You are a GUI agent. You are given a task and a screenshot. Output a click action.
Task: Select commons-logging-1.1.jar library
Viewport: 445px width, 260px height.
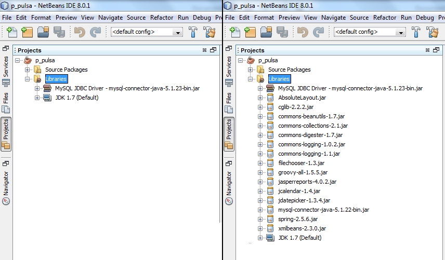309,154
